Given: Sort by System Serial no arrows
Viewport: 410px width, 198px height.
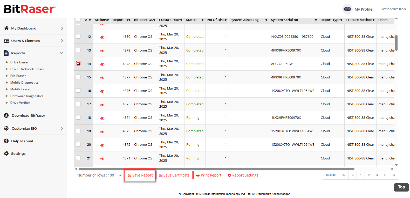Looking at the screenshot, I should [316, 20].
